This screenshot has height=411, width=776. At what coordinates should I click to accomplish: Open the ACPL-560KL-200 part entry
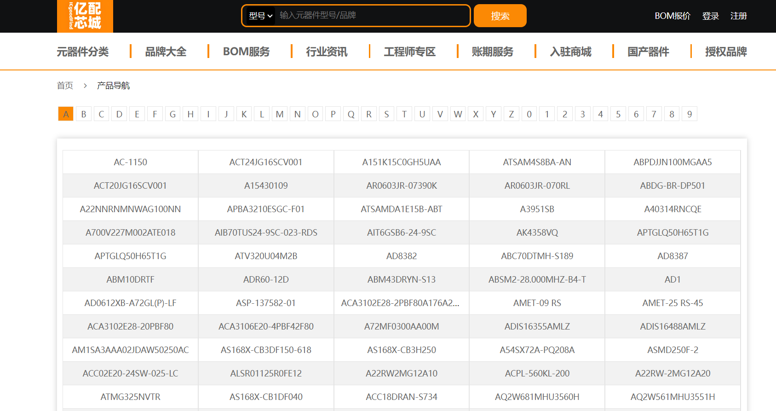click(x=537, y=374)
